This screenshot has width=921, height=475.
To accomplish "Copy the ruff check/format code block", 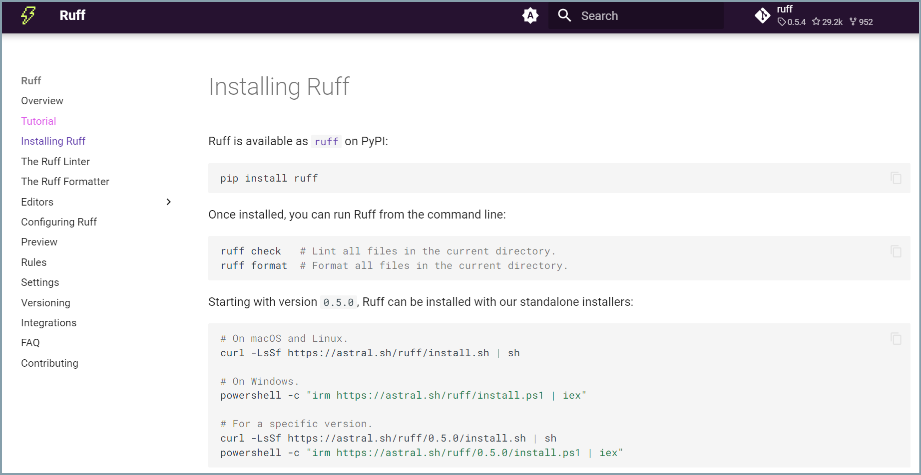I will click(896, 251).
